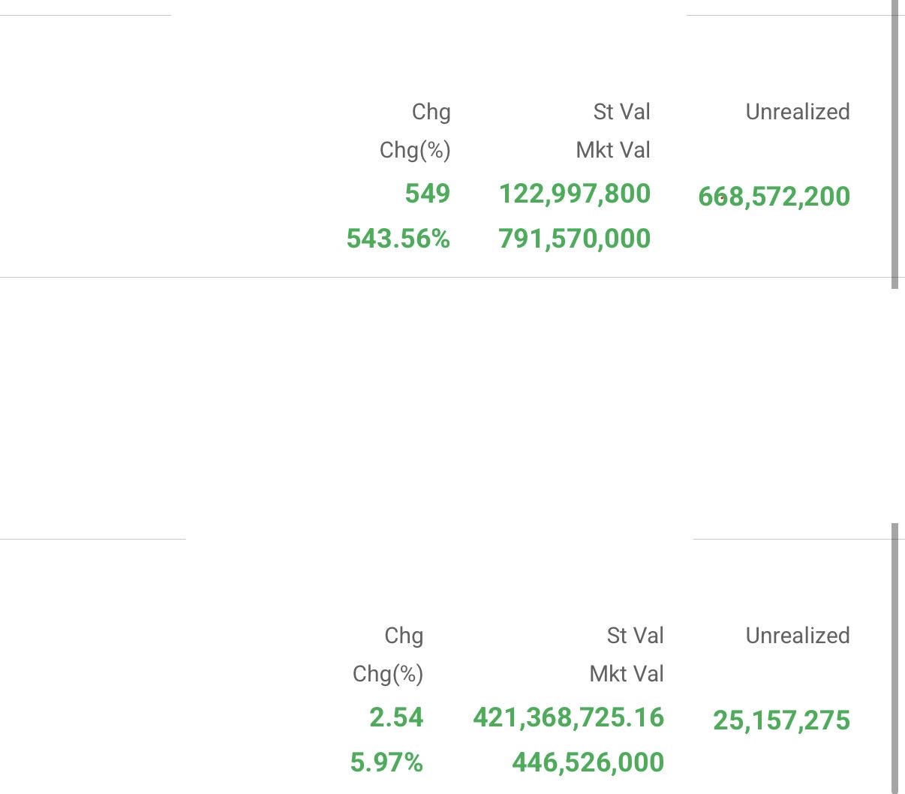Click the 5.97% change percentage
Screen dimensions: 905x794
[x=386, y=762]
